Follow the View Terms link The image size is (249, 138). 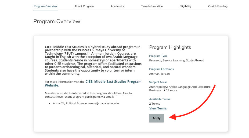click(158, 108)
